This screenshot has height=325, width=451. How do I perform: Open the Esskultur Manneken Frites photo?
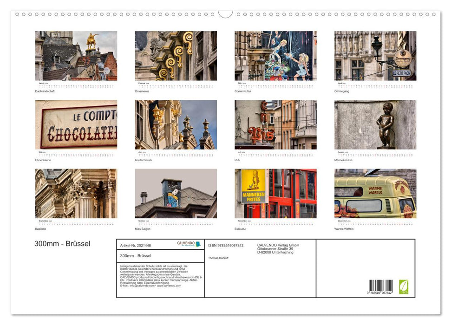(x=275, y=193)
